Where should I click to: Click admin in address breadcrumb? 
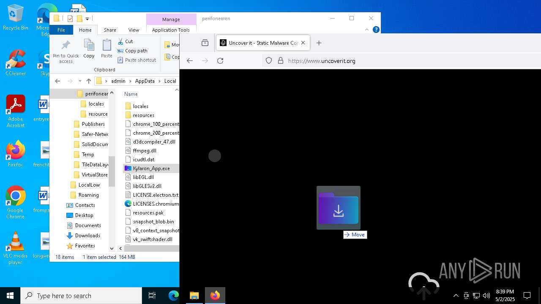[118, 81]
